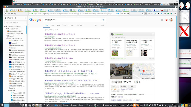Bookmark this page with star icon
The image size is (191, 107).
[128, 14]
